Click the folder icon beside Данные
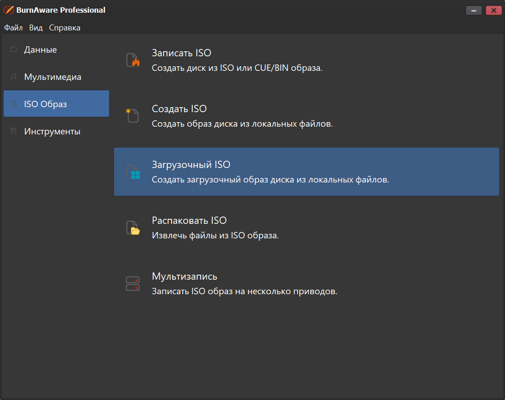 [14, 49]
